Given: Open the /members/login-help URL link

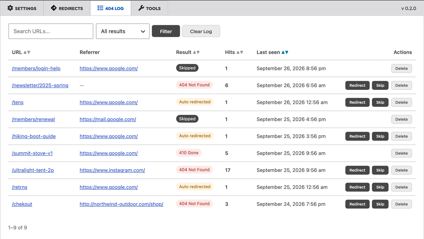Looking at the screenshot, I should tap(36, 68).
